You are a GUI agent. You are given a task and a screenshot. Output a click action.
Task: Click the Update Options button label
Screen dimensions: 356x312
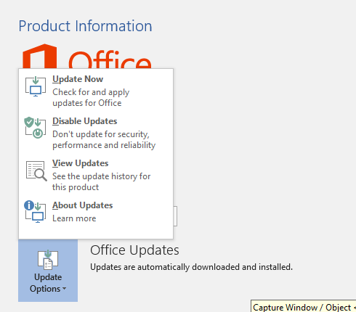48,283
